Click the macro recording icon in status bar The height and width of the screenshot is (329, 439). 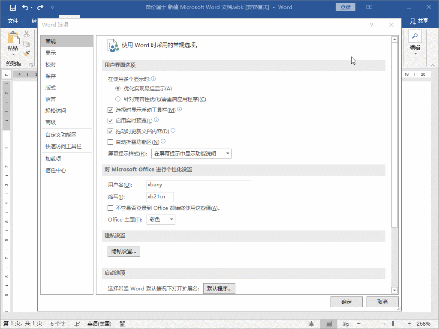click(x=122, y=324)
